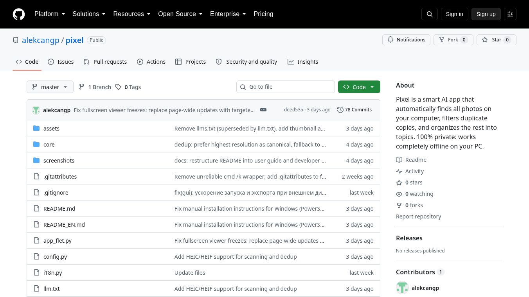Switch to the Insights tab
Viewport: 529px width, 297px height.
303,62
